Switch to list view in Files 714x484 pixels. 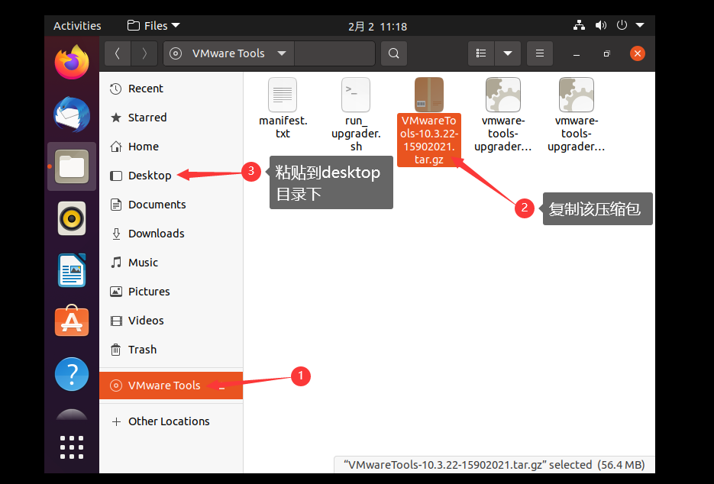(480, 53)
